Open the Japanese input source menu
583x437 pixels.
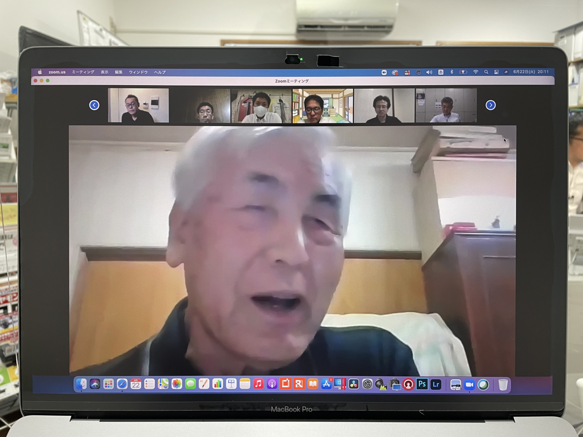440,72
